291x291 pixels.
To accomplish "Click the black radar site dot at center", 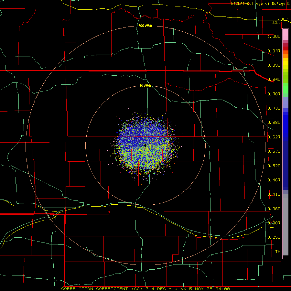I will pos(145,145).
